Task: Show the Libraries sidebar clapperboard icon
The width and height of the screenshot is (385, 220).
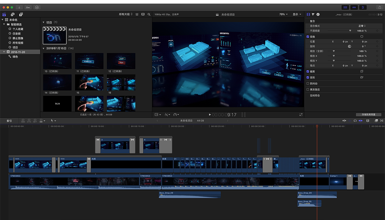Action: click(4, 14)
